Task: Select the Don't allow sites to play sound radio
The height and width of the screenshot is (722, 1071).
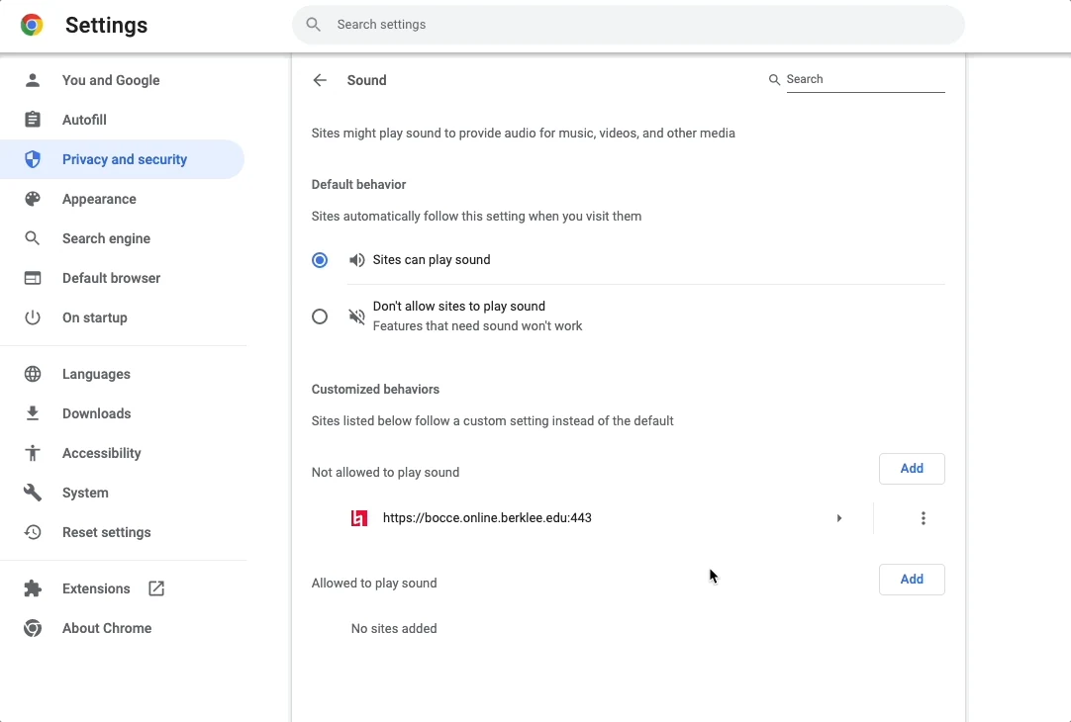Action: coord(320,316)
